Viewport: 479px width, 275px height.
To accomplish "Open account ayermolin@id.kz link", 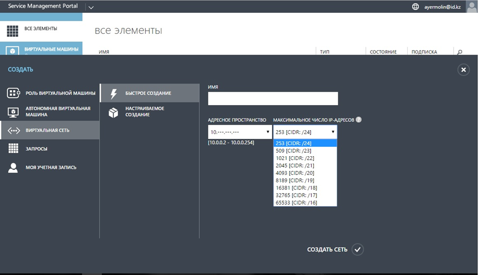I will coord(442,7).
